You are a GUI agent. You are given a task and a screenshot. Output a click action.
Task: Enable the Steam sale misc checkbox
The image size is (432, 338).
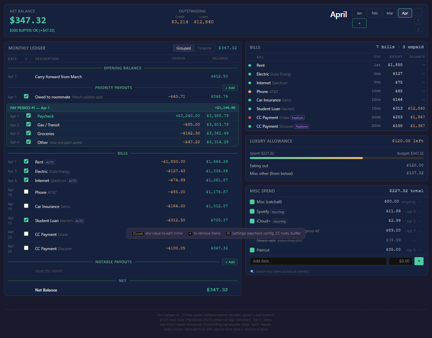(252, 240)
